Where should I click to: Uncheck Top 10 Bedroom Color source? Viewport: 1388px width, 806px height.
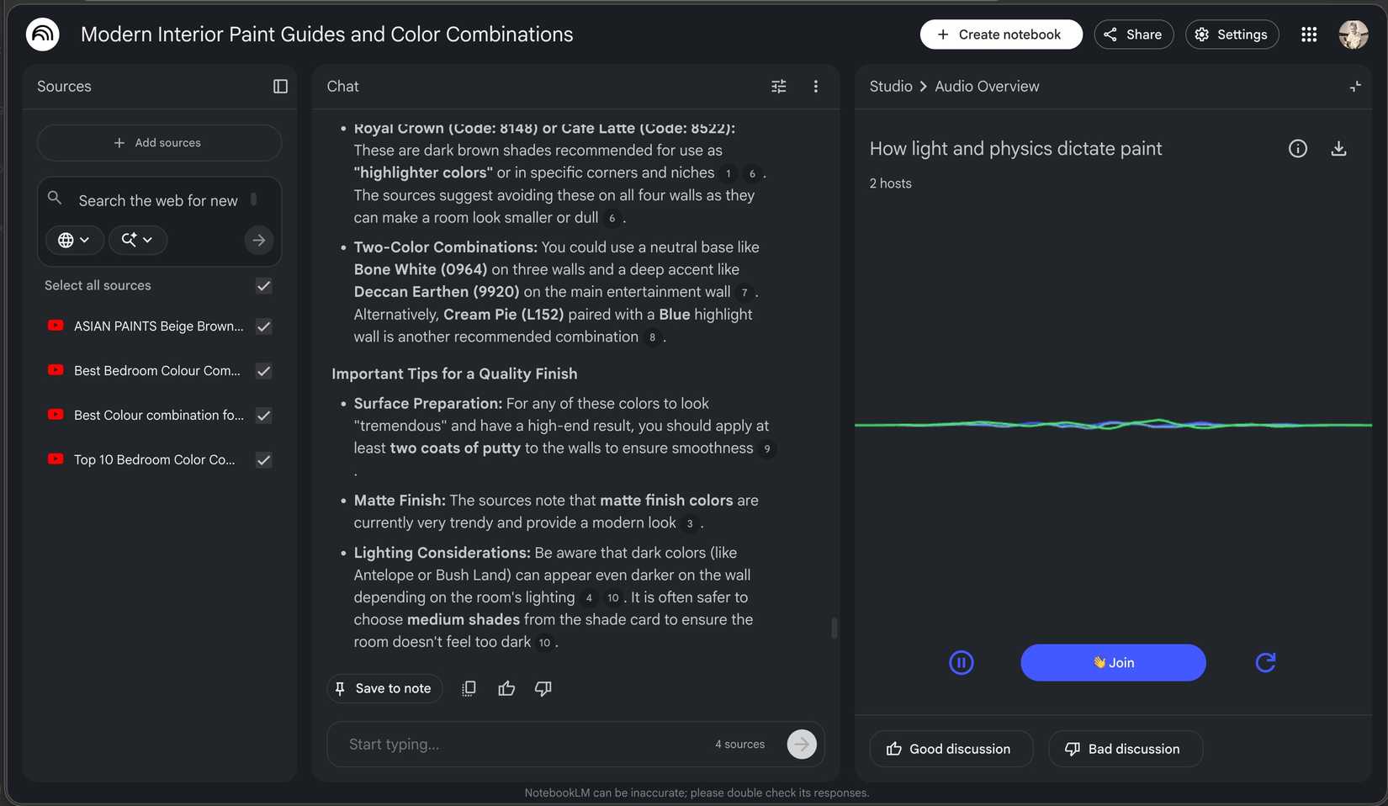[263, 460]
